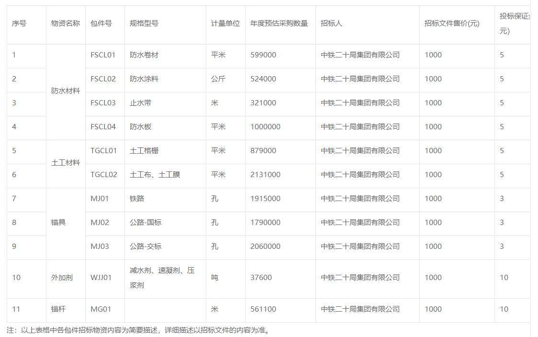Select the 招标文件售价(元) header cell
The height and width of the screenshot is (337, 538).
(452, 23)
